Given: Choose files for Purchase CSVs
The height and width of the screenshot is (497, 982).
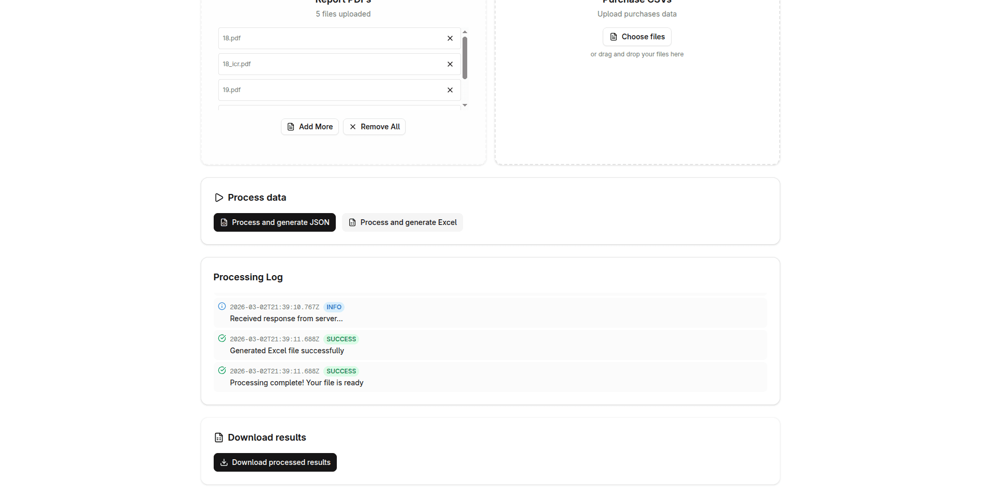Looking at the screenshot, I should tap(636, 37).
